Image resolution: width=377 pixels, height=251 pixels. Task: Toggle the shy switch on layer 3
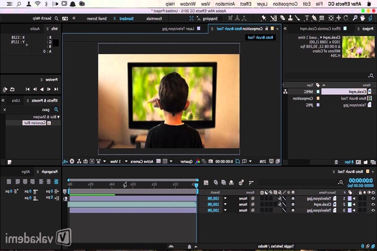click(293, 210)
